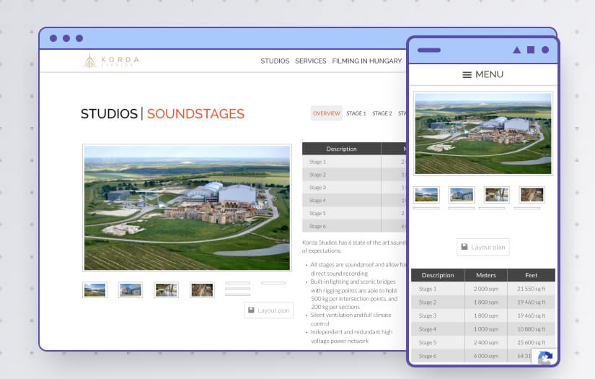Click the Description header in mobile table

tap(438, 275)
